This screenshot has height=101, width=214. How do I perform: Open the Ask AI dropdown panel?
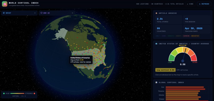[57, 13]
